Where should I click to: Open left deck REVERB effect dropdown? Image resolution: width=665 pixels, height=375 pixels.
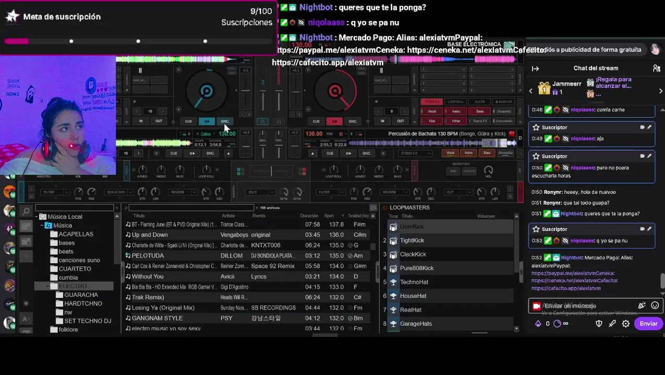coord(183,192)
